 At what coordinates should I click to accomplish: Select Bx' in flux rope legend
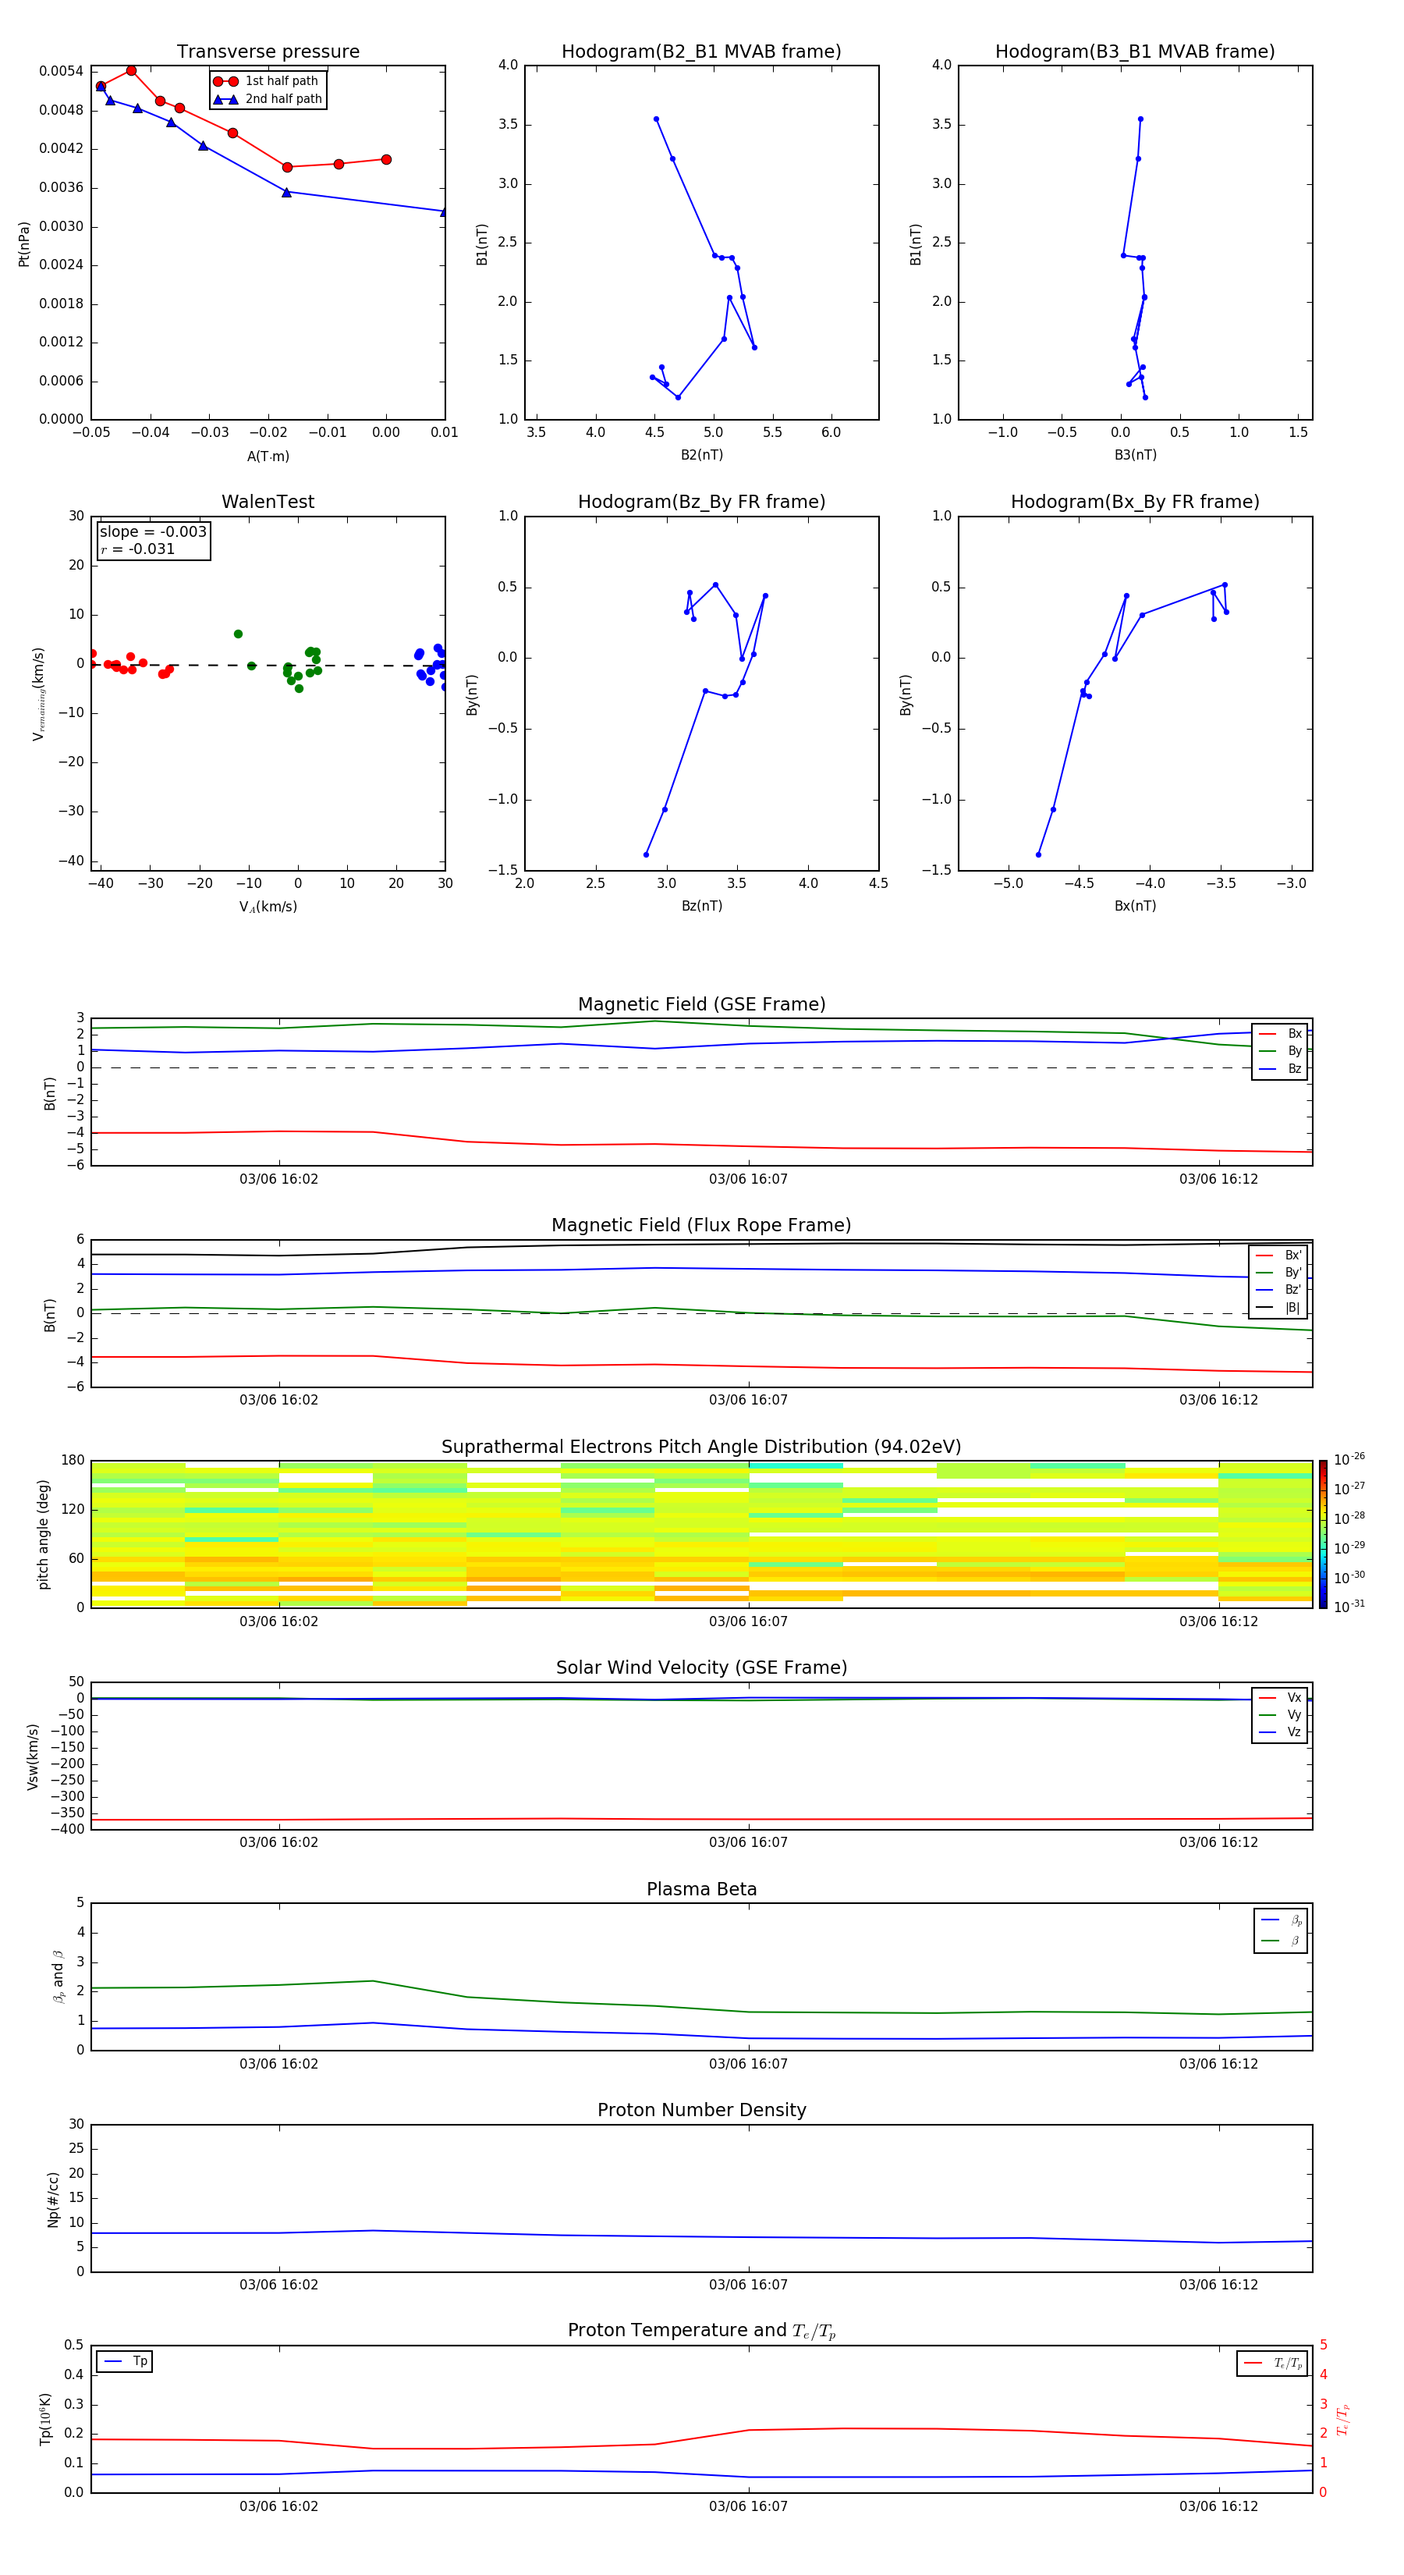click(1279, 1256)
